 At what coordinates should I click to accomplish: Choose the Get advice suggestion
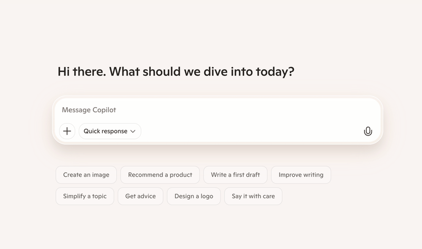coord(140,196)
